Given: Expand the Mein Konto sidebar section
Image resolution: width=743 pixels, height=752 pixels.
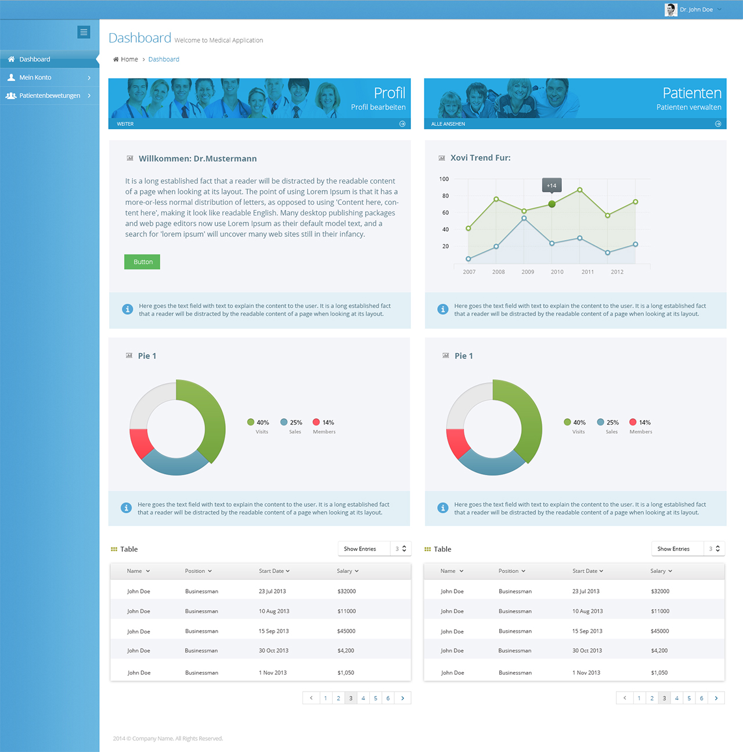Looking at the screenshot, I should click(89, 77).
